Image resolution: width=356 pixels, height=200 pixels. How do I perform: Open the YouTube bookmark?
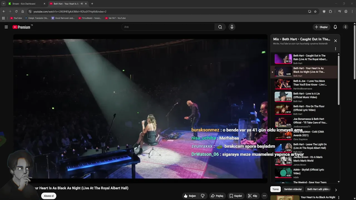16,18
